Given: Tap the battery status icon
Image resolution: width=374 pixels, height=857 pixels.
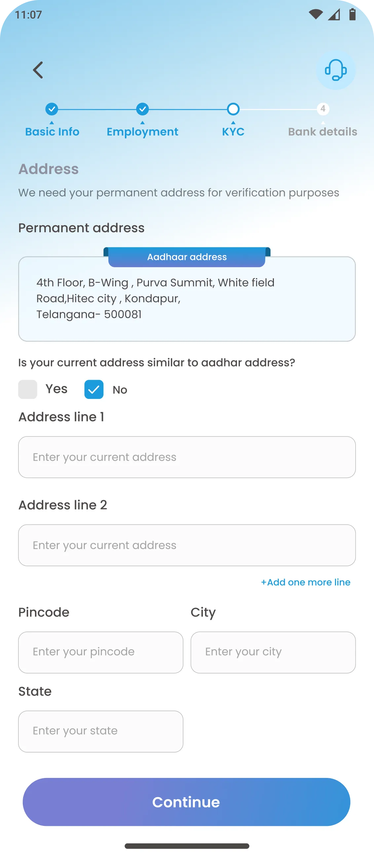Looking at the screenshot, I should click(353, 14).
